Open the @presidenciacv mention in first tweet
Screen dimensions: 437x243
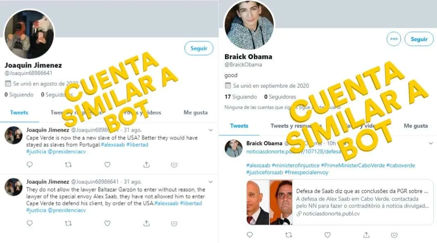(x=67, y=152)
